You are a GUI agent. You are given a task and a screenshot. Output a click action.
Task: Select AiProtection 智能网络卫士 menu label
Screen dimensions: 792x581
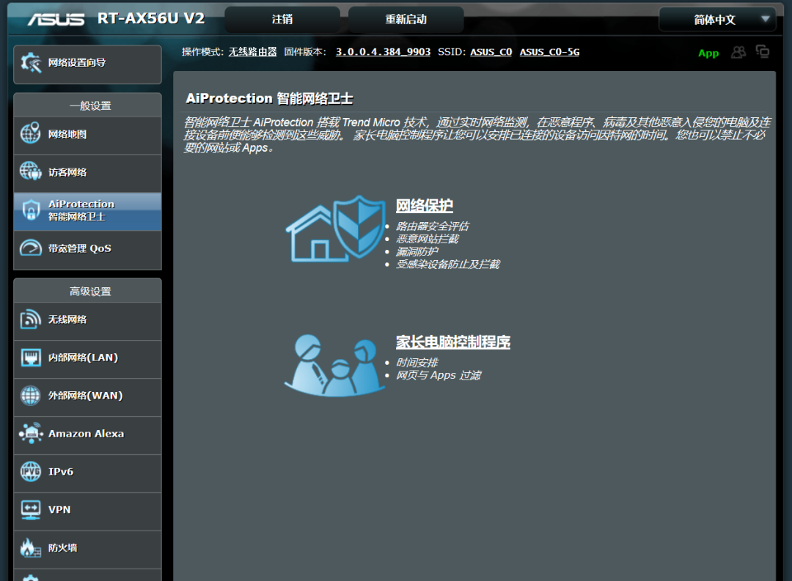click(81, 210)
